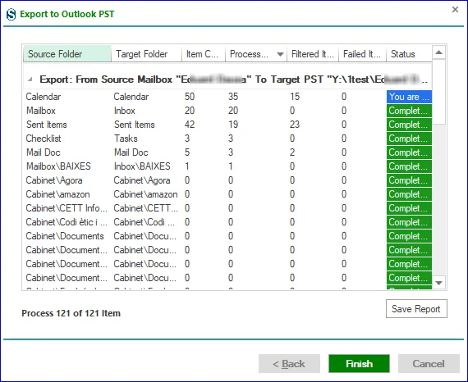Image resolution: width=468 pixels, height=382 pixels.
Task: Close the Export to Outlook PST dialog
Action: pos(455,10)
